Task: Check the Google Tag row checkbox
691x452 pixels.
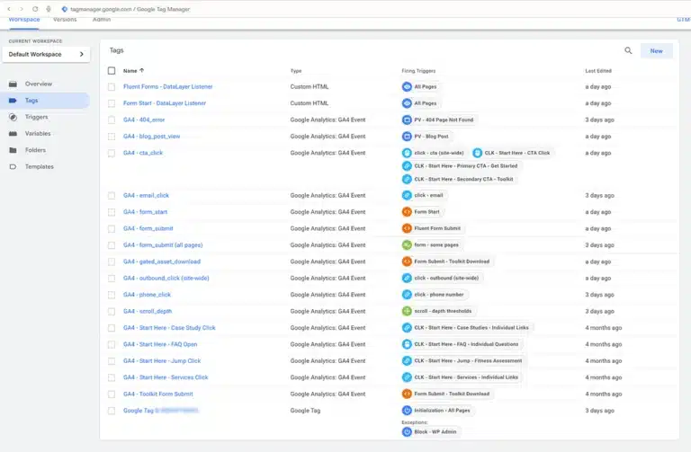Action: tap(112, 411)
